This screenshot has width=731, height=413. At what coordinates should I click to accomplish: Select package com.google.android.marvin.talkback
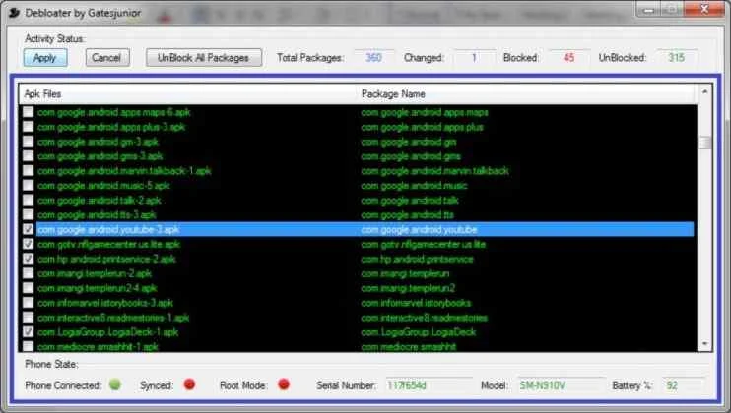435,171
